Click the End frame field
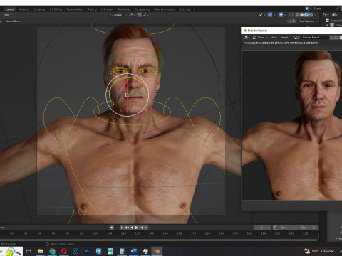 point(308,228)
